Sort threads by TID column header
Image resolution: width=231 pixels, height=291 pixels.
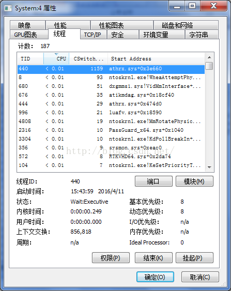point(30,58)
